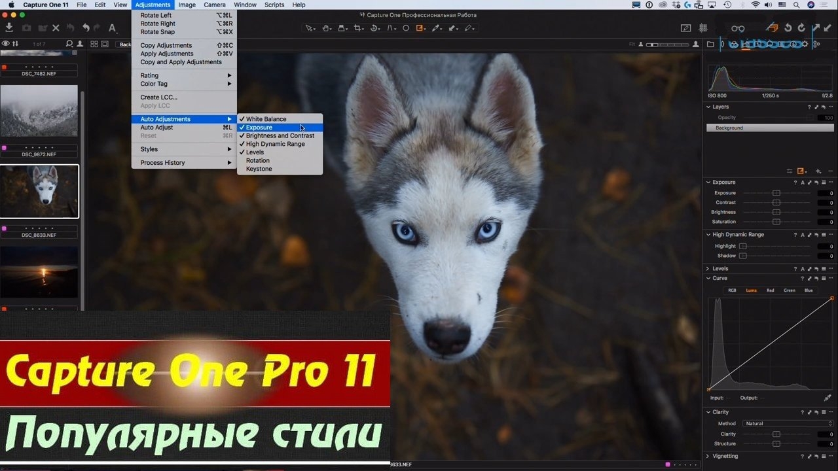The height and width of the screenshot is (471, 838).
Task: Choose Rotate Left menu item
Action: click(x=184, y=15)
